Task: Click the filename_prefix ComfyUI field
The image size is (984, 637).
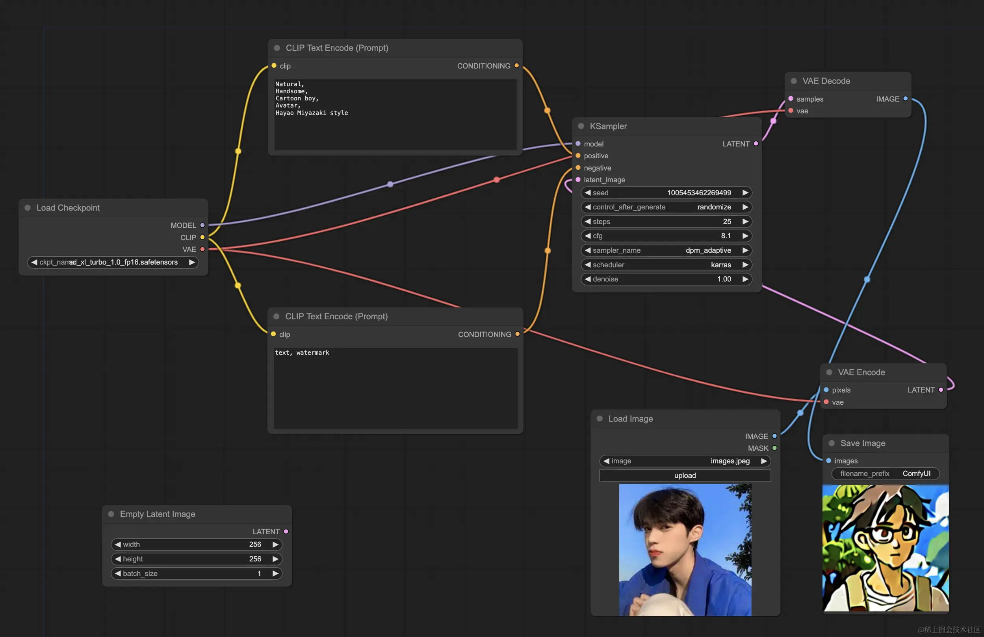Action: 885,474
